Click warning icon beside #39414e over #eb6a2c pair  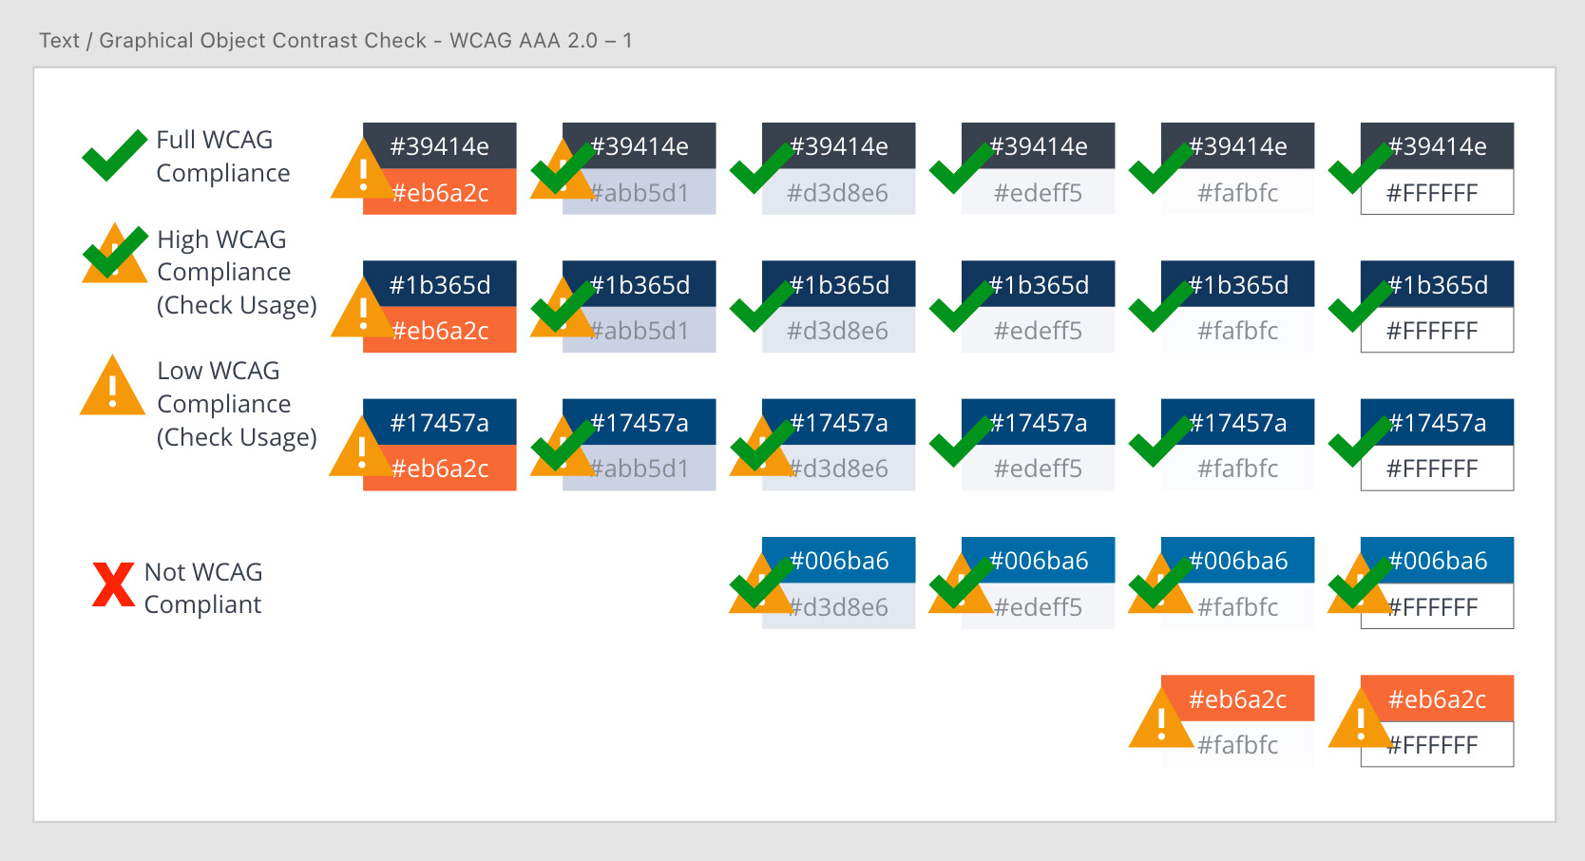coord(361,172)
